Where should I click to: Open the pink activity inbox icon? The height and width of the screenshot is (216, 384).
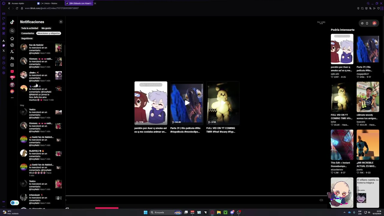(12, 71)
